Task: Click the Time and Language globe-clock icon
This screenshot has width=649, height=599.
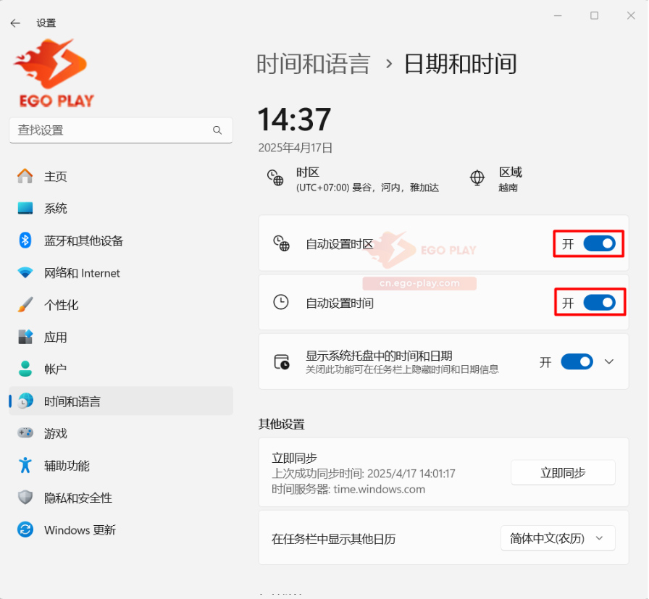Action: (25, 401)
